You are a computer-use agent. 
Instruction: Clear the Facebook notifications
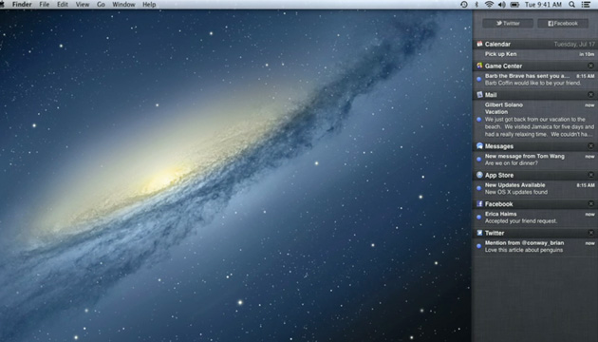[x=590, y=204]
